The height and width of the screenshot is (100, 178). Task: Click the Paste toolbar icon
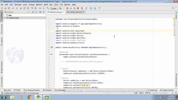(x=28, y=8)
